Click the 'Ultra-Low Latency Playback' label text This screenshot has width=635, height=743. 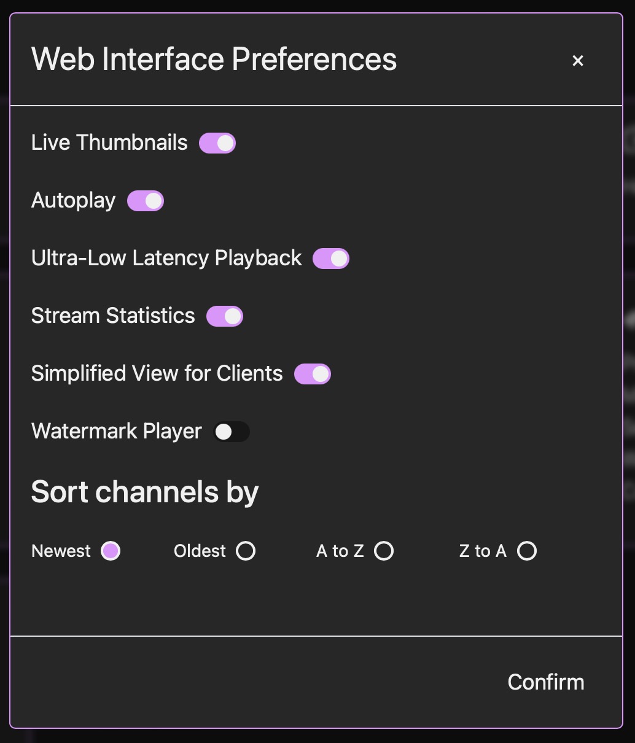point(166,258)
